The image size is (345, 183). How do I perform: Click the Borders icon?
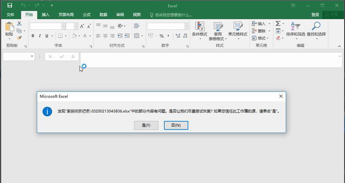tap(60, 36)
